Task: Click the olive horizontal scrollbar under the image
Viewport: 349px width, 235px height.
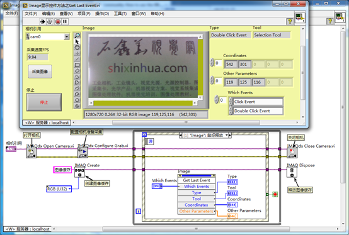Action: tap(143, 103)
